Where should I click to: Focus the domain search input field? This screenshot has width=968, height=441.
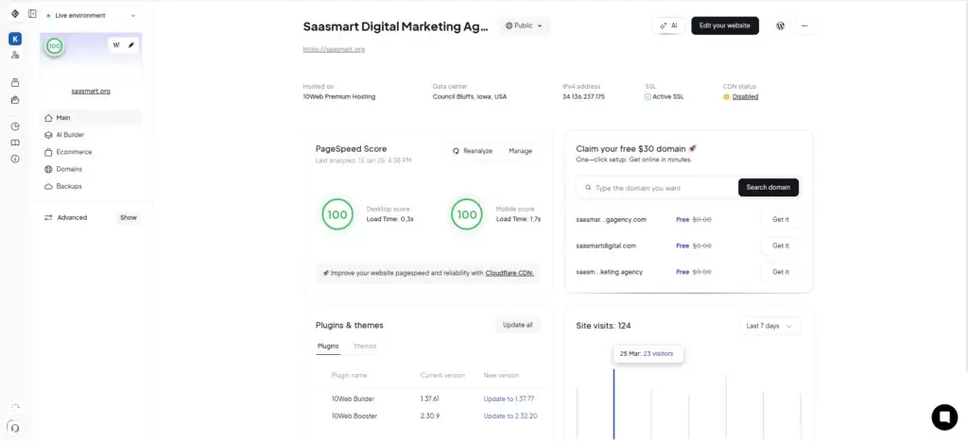[657, 188]
